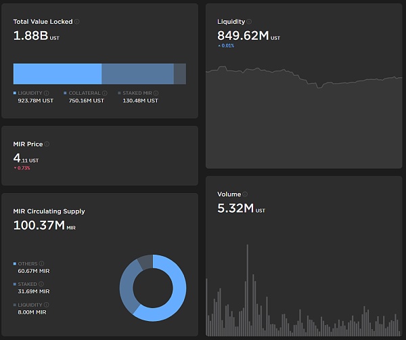
Task: Click the COLLATERAL legend label
Action: pos(85,93)
